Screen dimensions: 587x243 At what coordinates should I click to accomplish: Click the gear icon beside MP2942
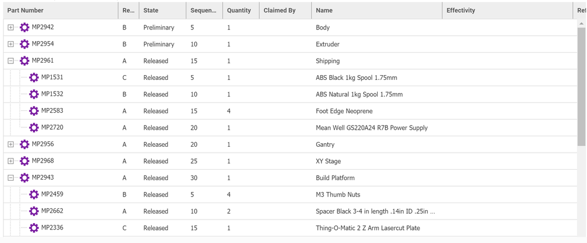point(25,28)
